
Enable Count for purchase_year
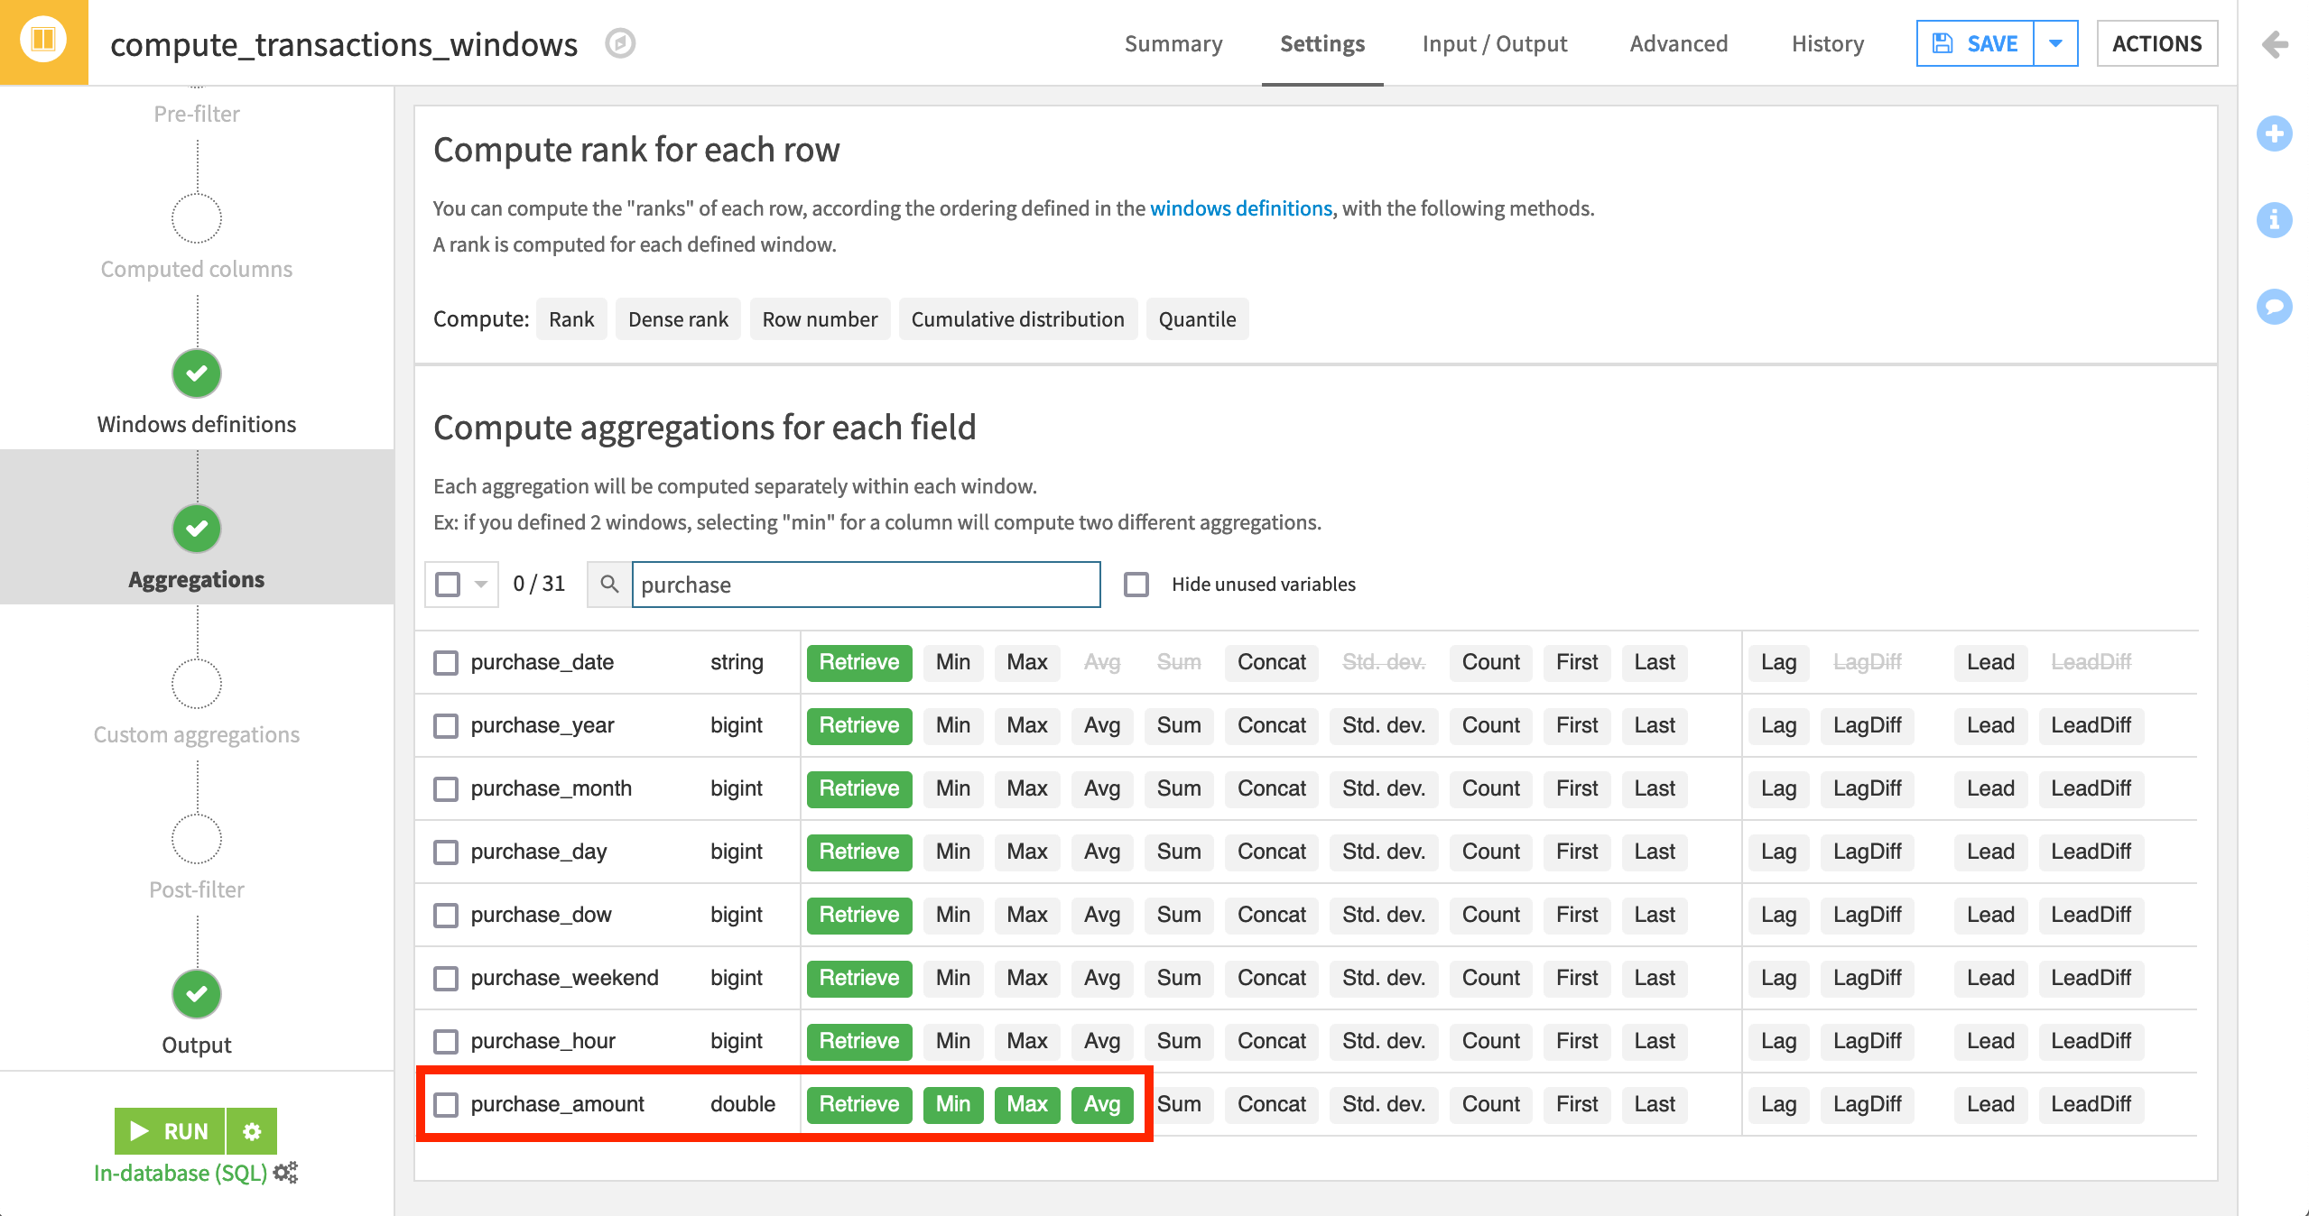coord(1491,725)
